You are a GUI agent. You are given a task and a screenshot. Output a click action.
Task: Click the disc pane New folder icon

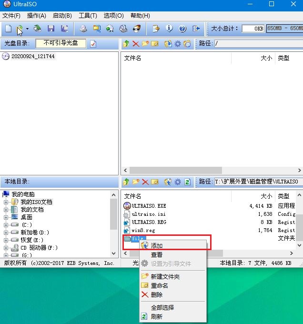tap(145, 44)
